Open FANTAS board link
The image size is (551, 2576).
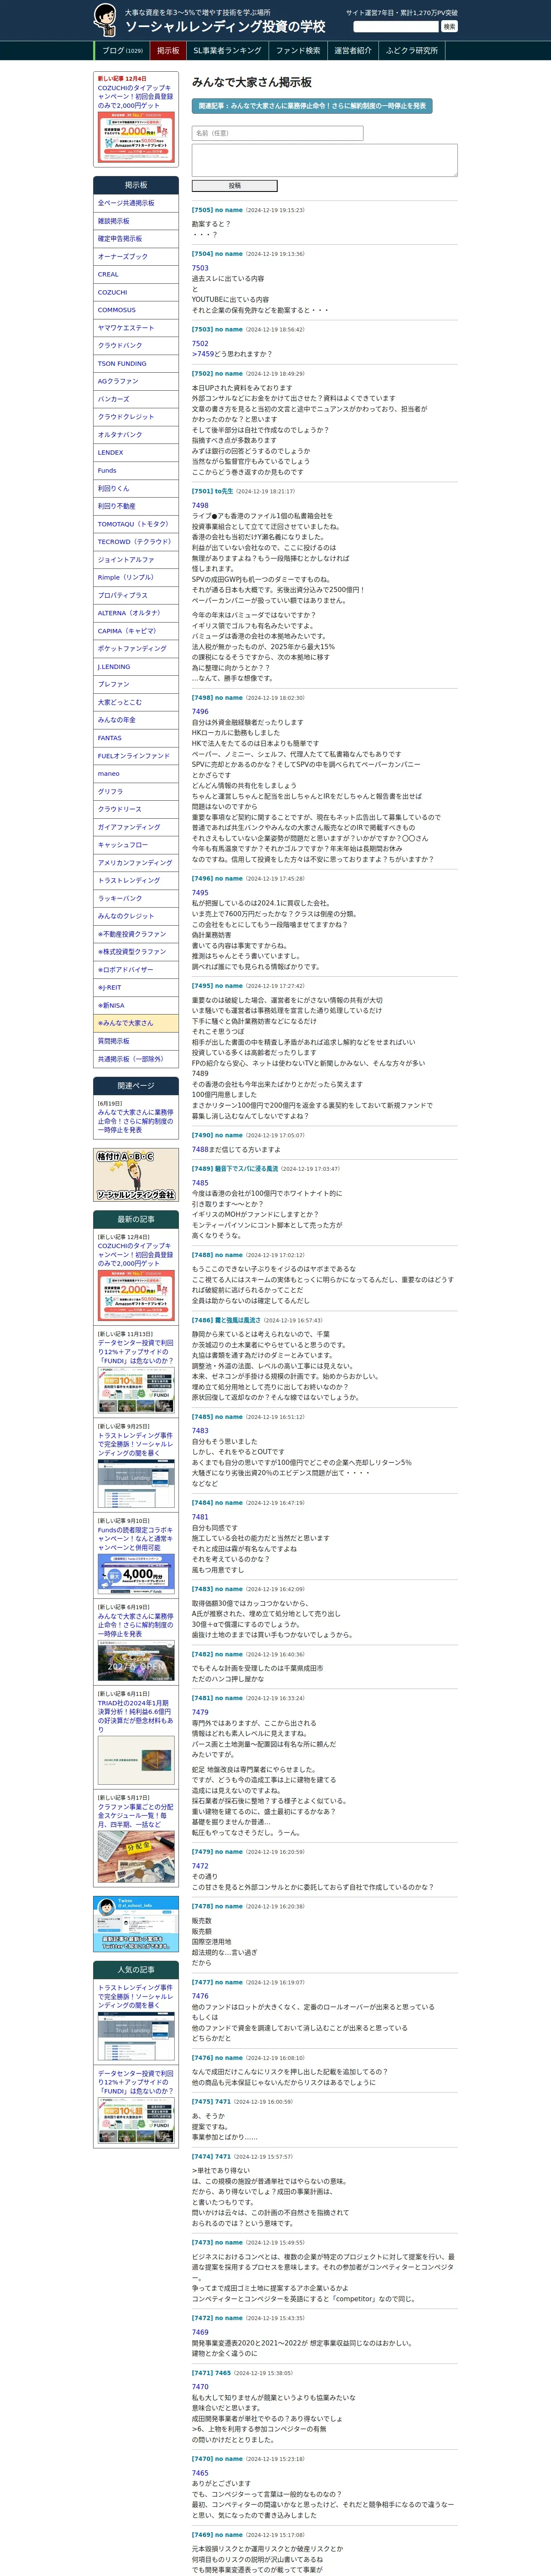pyautogui.click(x=136, y=738)
